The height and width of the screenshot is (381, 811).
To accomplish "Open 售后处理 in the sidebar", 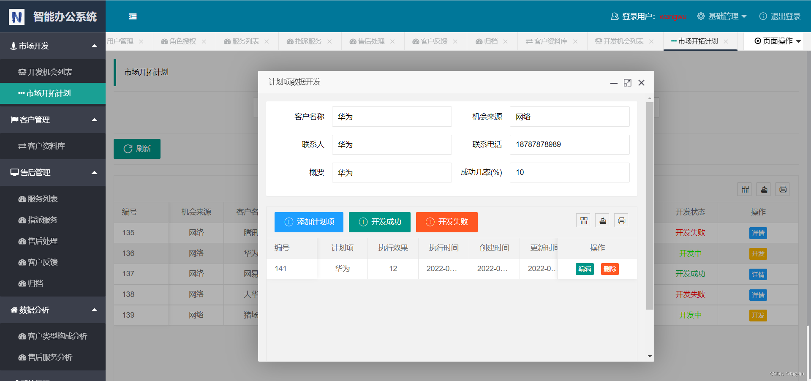I will pos(53,241).
